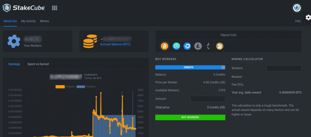Click the Your Workers label
Viewport: 311px width, 137px height.
tap(32, 46)
